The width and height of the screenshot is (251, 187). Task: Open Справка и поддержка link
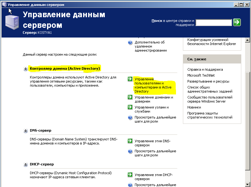205,69
